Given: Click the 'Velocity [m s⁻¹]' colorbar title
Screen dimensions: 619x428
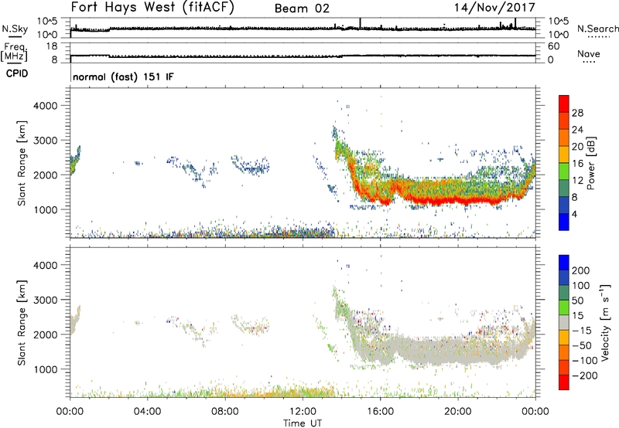Looking at the screenshot, I should pyautogui.click(x=605, y=322).
